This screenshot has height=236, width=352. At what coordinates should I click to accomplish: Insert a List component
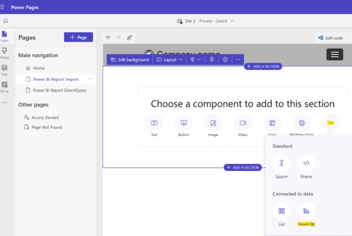(282, 211)
